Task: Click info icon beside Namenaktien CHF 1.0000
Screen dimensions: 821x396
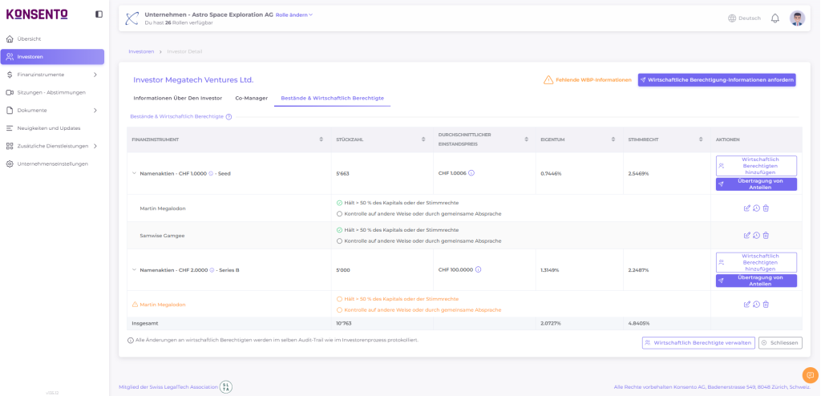Action: [x=212, y=173]
